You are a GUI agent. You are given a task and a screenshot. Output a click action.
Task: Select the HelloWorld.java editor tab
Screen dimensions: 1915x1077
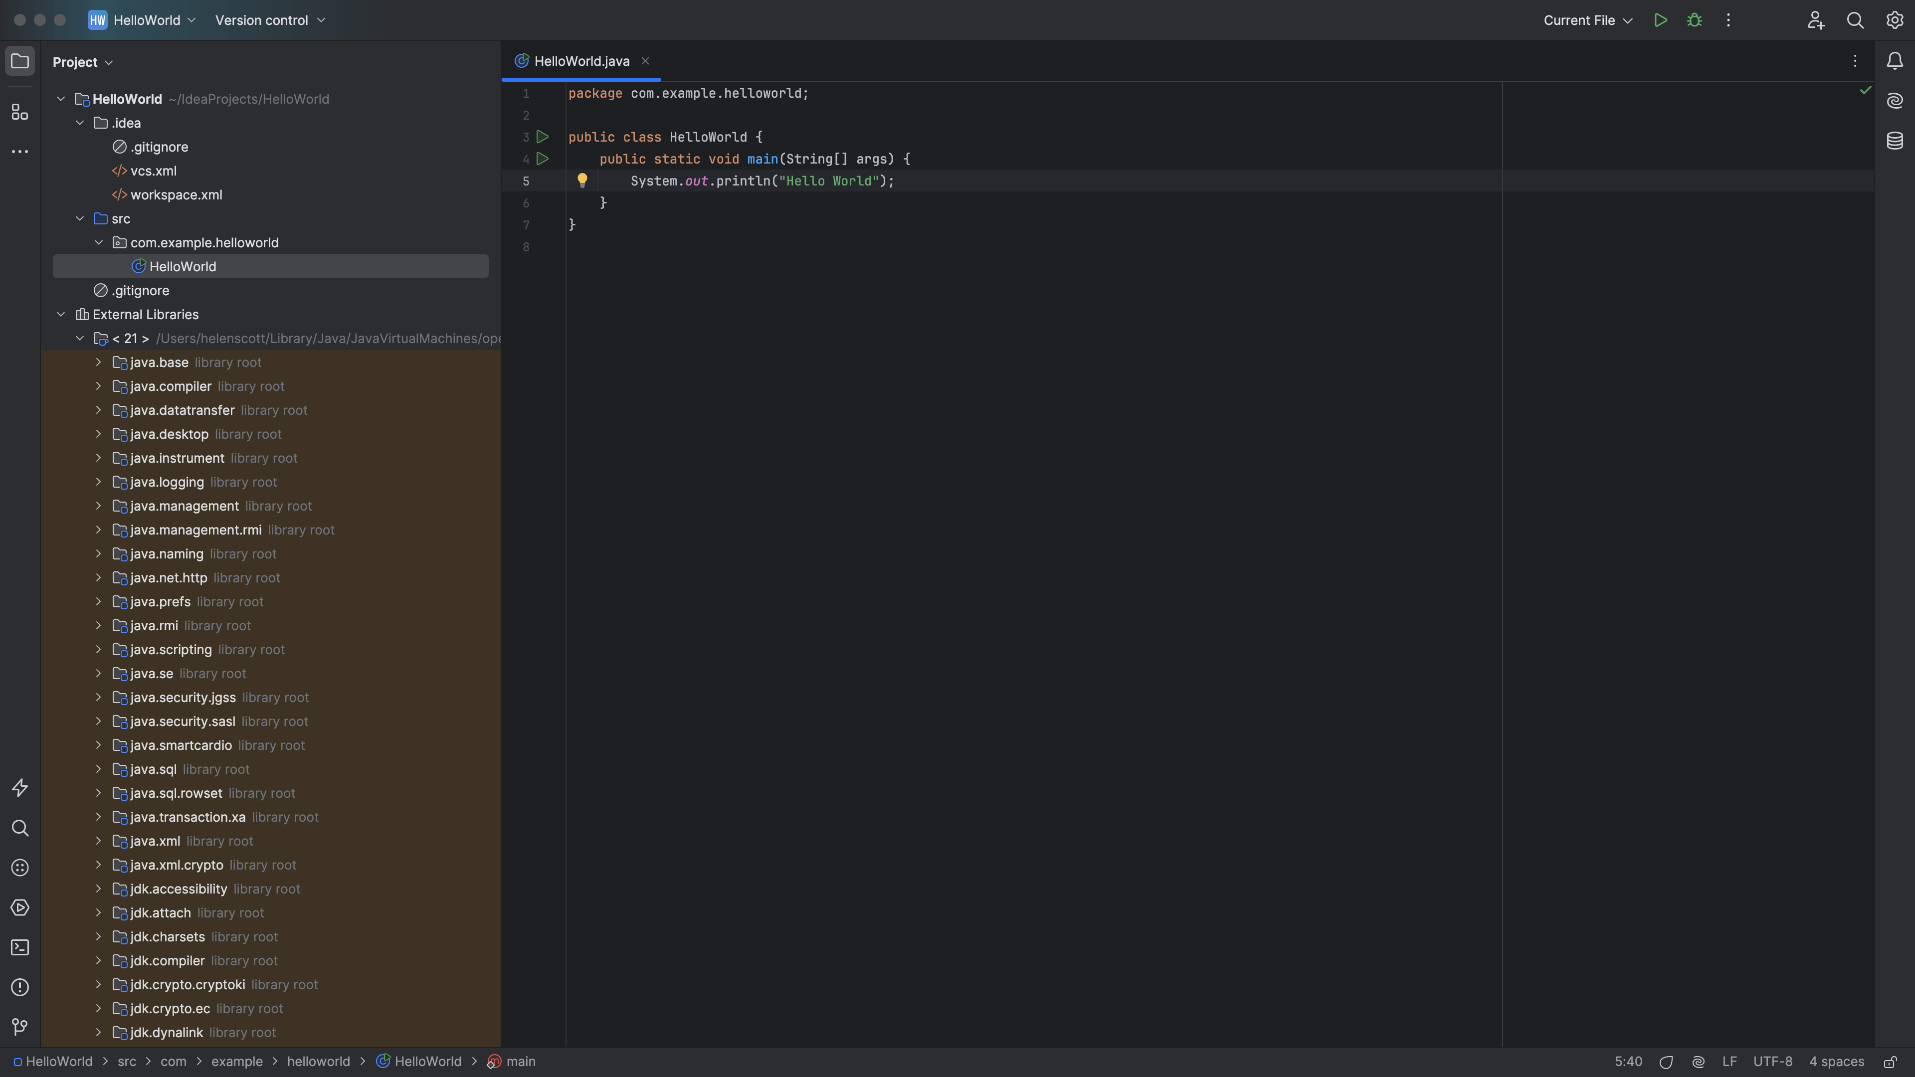pos(580,61)
